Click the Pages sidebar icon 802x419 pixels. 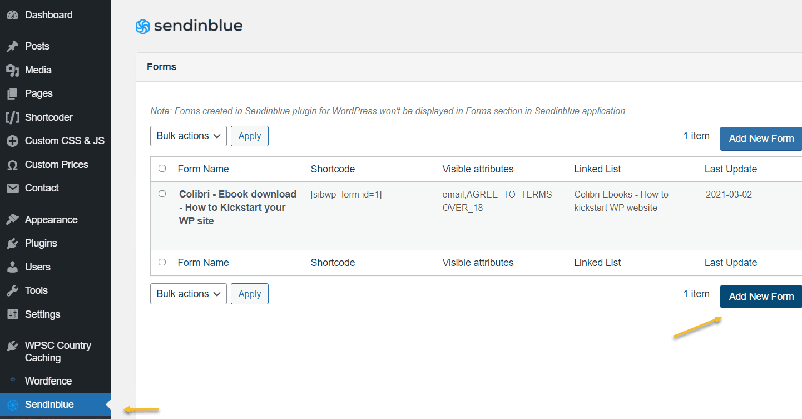click(x=12, y=93)
